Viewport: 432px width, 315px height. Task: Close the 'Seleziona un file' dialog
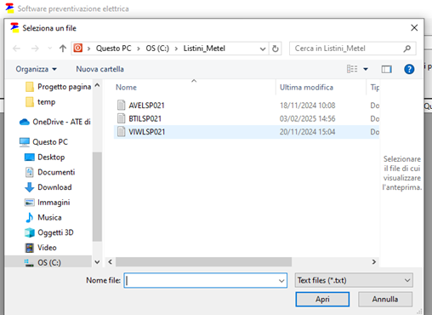click(x=414, y=28)
